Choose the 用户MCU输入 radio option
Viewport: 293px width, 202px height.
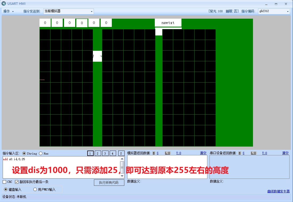click(x=35, y=189)
